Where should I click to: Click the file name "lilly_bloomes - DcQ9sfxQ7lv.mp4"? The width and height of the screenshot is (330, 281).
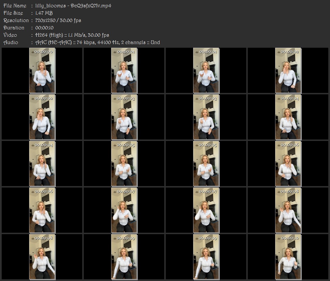coord(73,6)
